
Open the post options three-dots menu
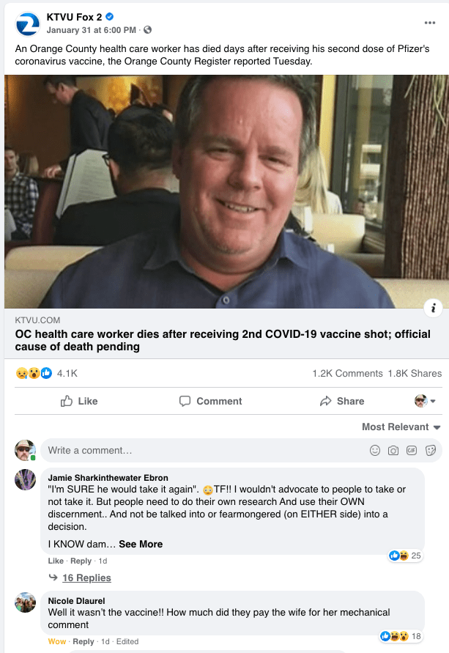pyautogui.click(x=430, y=23)
